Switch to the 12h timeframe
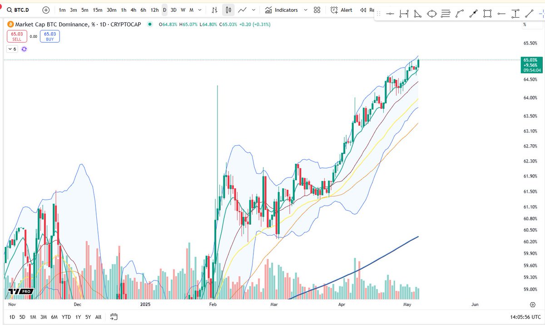 coord(155,10)
